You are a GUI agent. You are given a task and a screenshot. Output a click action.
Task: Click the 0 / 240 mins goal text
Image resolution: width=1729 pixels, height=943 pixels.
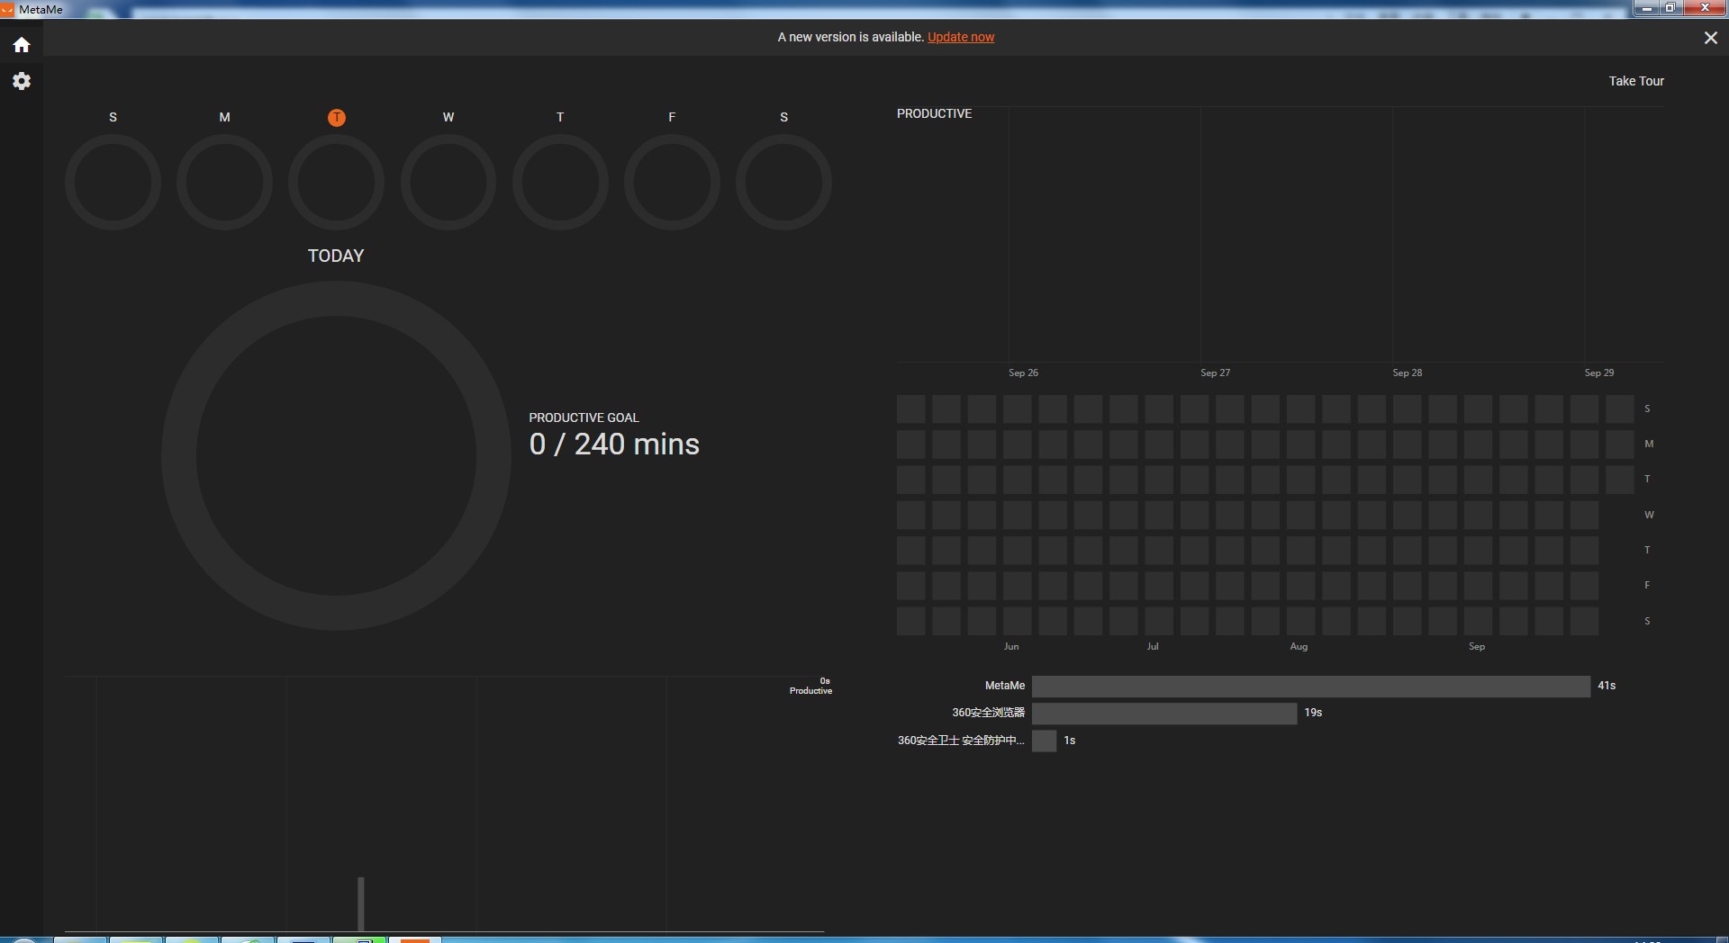click(x=614, y=445)
